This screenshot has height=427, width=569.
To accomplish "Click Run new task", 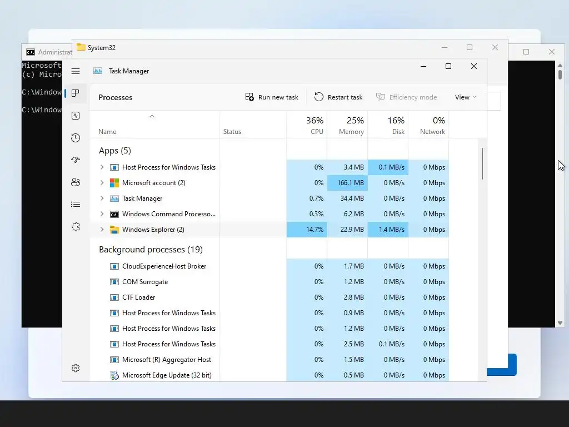I will tap(272, 97).
